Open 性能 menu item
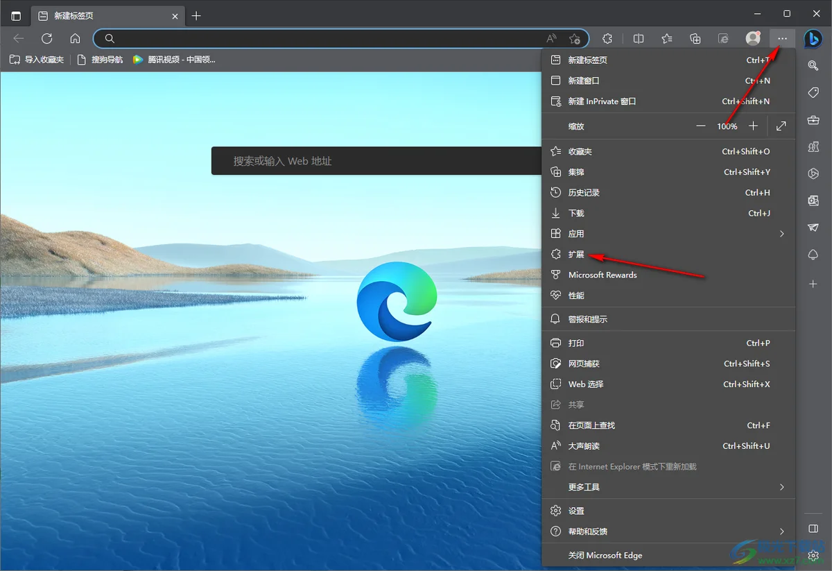Screen dimensions: 832x571 click(668, 296)
